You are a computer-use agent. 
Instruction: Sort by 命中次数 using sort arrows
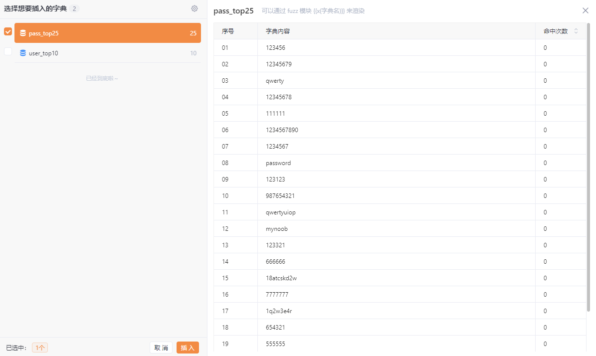[x=576, y=31]
